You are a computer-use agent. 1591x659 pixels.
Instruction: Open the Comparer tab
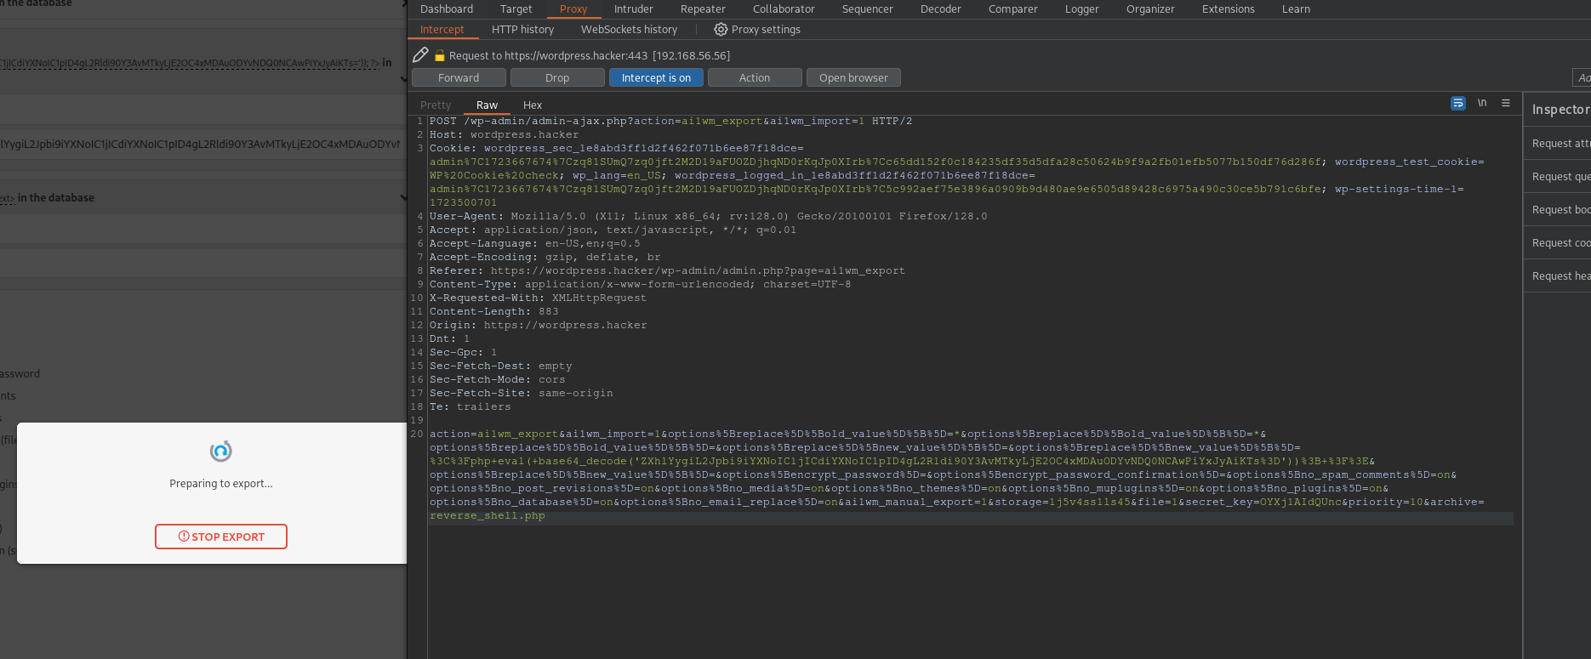(1013, 9)
